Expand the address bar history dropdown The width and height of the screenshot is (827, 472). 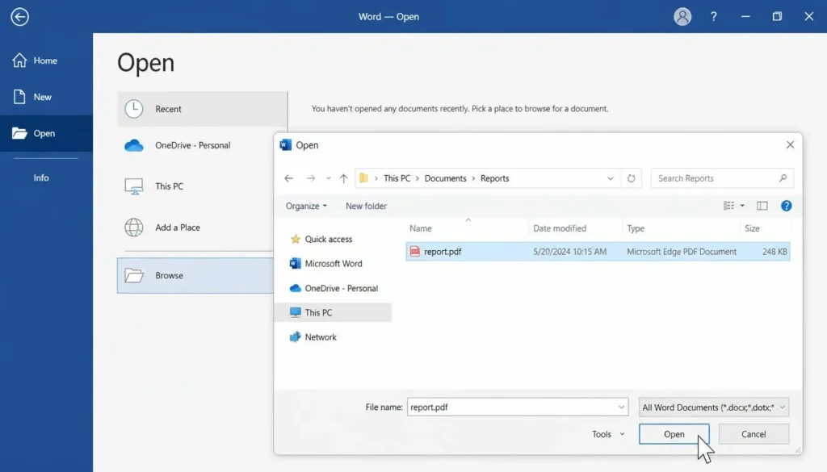pos(611,178)
